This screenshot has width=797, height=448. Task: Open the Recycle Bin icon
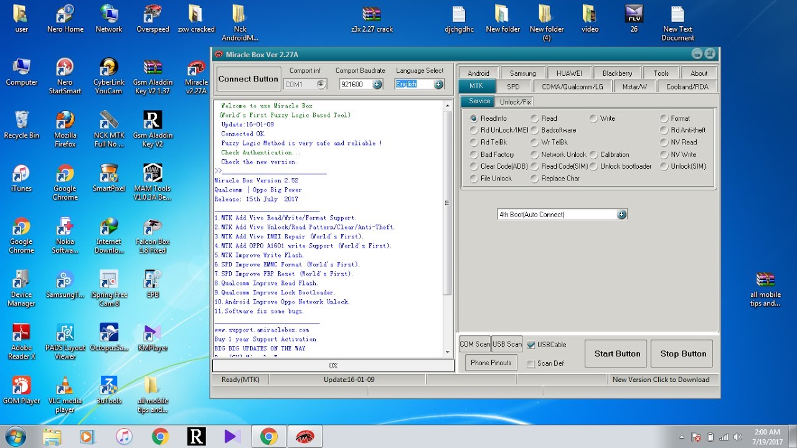pos(21,124)
